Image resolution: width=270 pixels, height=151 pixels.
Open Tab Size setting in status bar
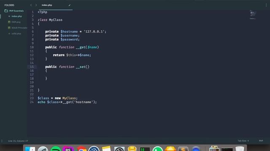[243, 141]
